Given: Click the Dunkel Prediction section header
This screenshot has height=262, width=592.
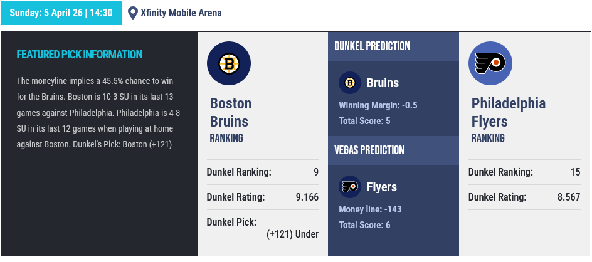Looking at the screenshot, I should pyautogui.click(x=372, y=46).
